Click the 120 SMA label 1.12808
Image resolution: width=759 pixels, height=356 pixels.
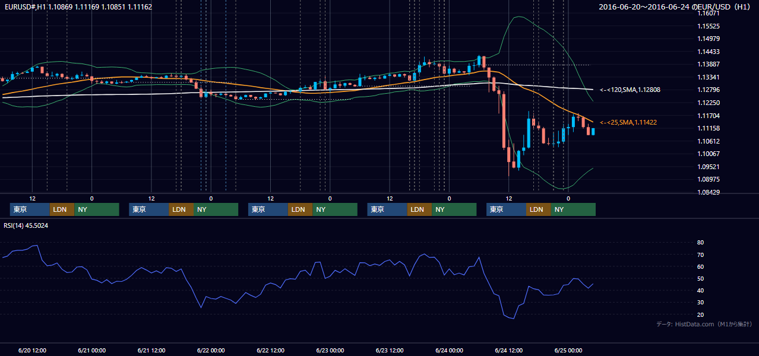coord(630,90)
